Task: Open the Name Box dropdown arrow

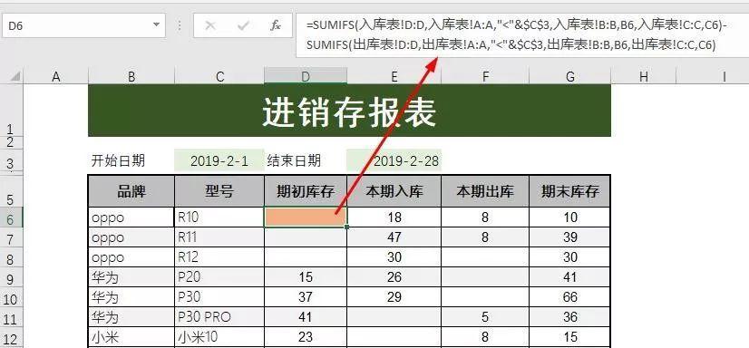Action: 156,25
